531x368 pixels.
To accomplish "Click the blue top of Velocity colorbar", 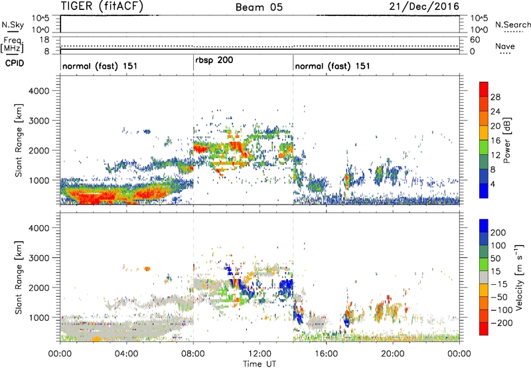I will (484, 226).
